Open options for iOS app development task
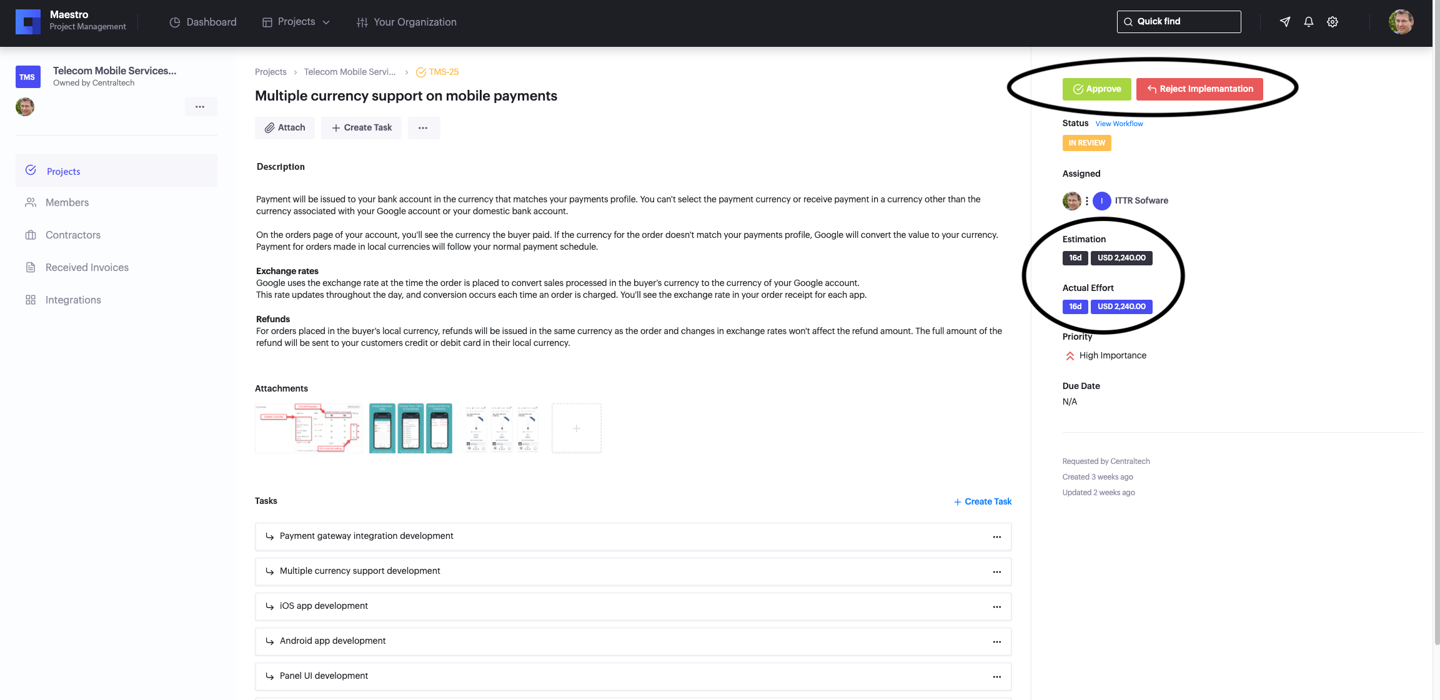The image size is (1440, 700). [996, 607]
